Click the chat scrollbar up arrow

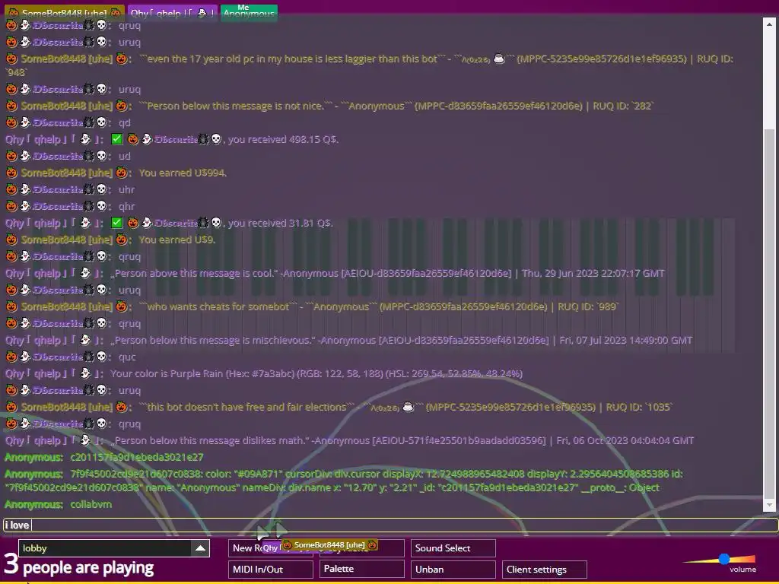click(x=770, y=24)
